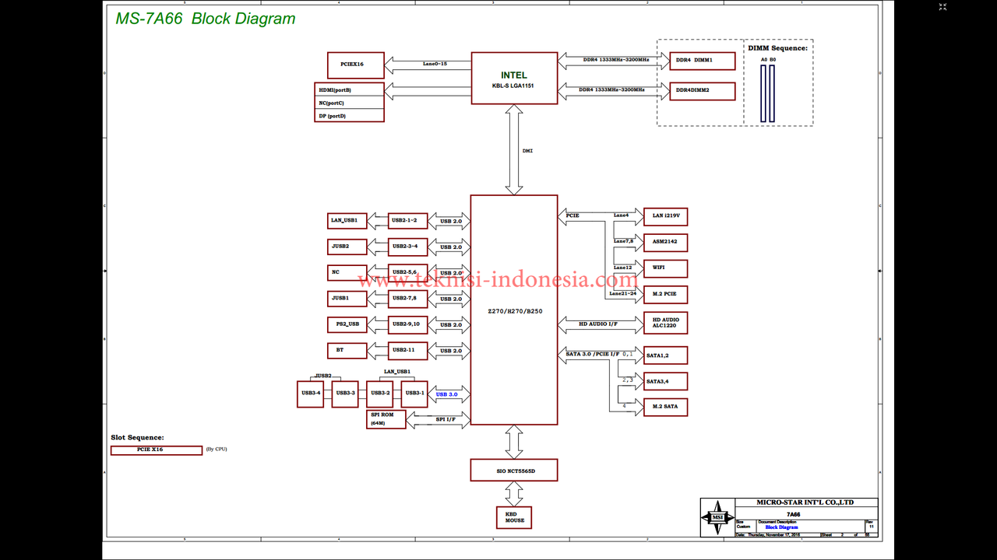Exit fullscreen with the collapse arrows icon

tap(942, 6)
